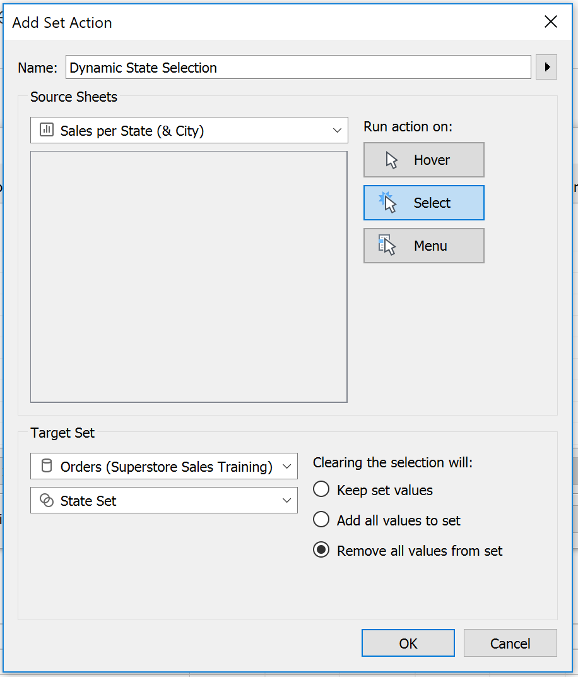The height and width of the screenshot is (677, 578).
Task: Open the Name insert arrow menu
Action: (546, 67)
